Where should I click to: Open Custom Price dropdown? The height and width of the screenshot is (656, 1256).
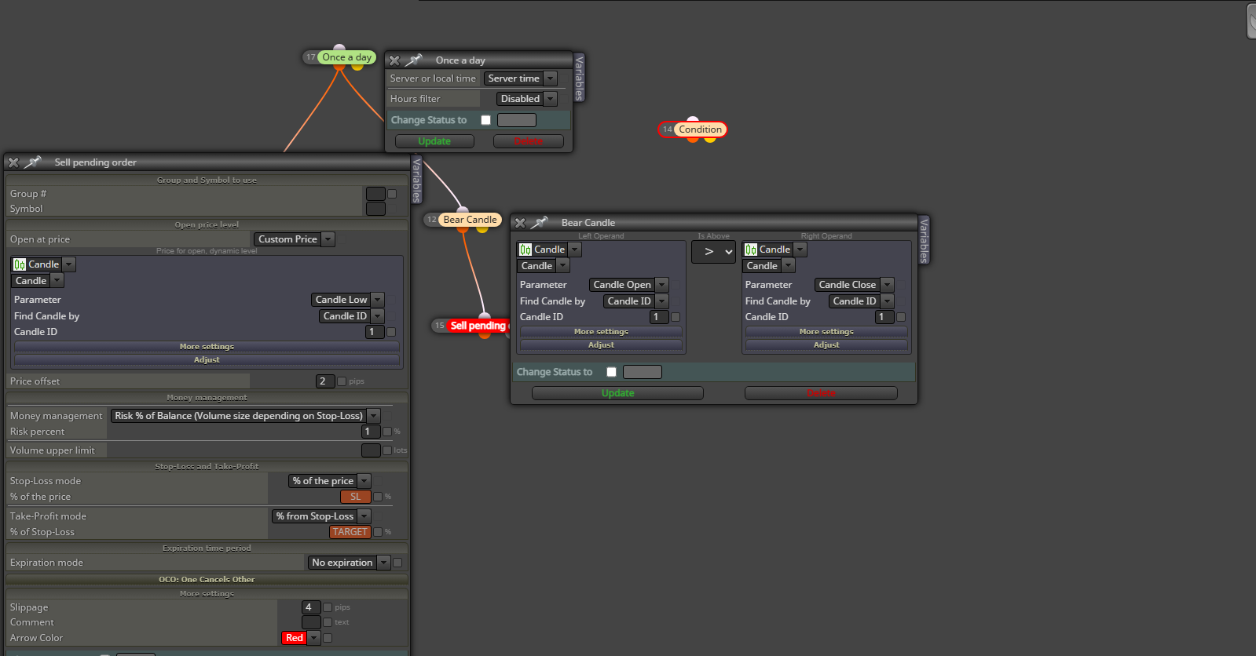295,239
